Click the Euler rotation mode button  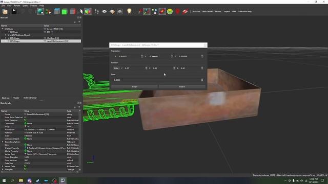pyautogui.click(x=116, y=68)
